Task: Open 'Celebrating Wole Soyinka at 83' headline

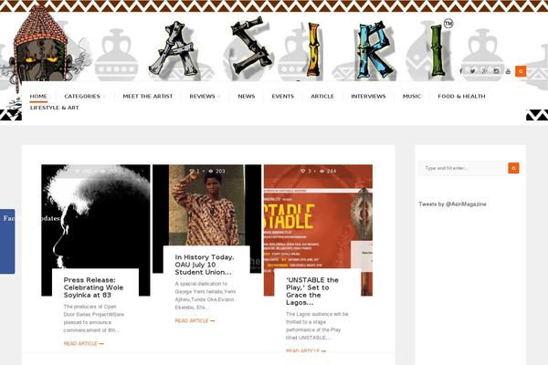Action: (93, 287)
